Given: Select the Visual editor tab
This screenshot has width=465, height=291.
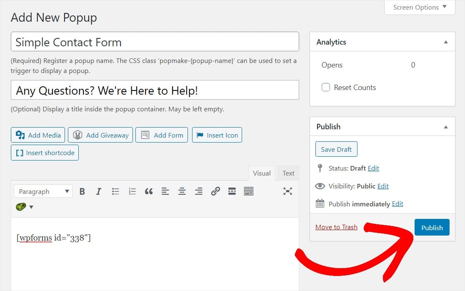Looking at the screenshot, I should pos(262,173).
